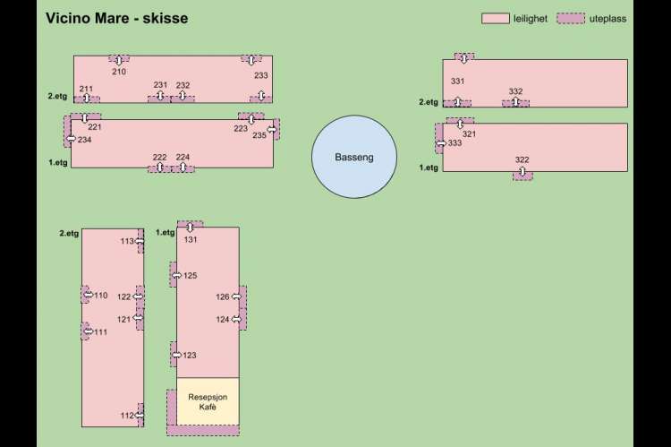The image size is (671, 447).
Task: Select the apartment 331 label
Action: [x=457, y=82]
